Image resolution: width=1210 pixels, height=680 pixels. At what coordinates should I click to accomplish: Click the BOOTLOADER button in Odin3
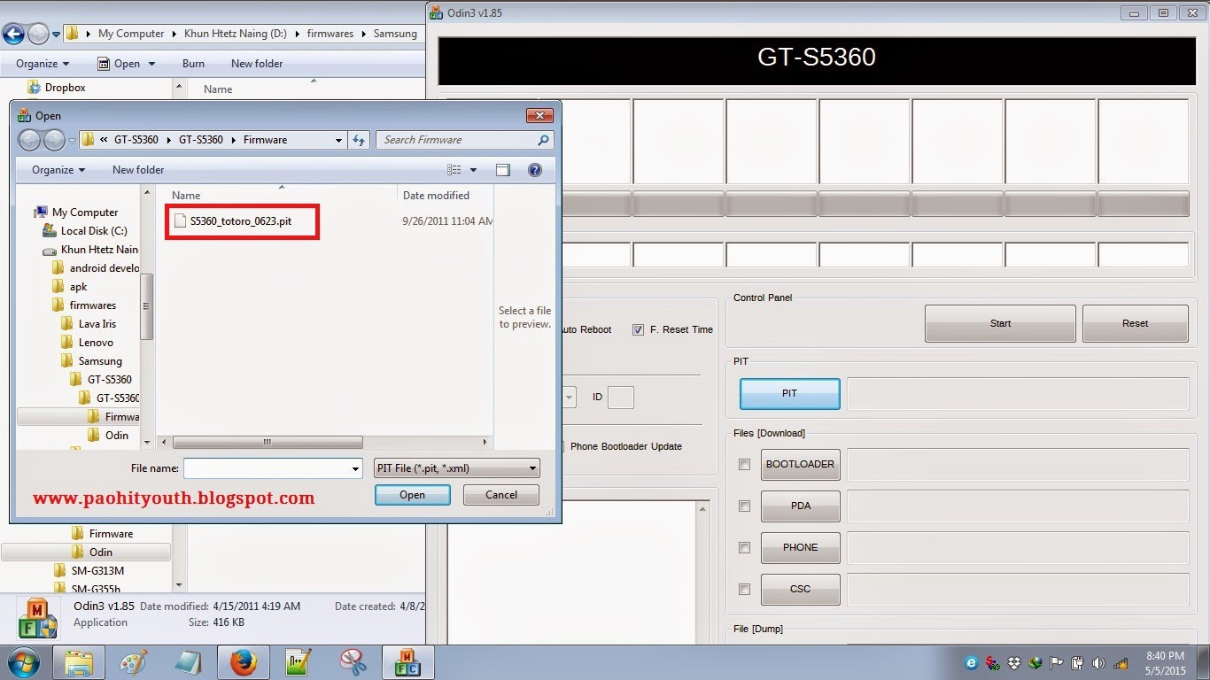point(800,464)
